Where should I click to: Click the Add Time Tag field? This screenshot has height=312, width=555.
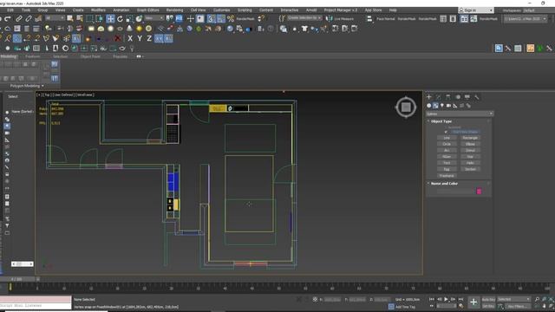[x=405, y=307]
